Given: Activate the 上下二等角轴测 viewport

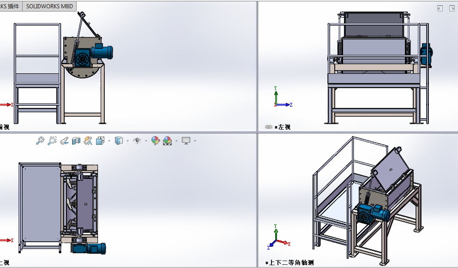Looking at the screenshot, I should click(360, 198).
